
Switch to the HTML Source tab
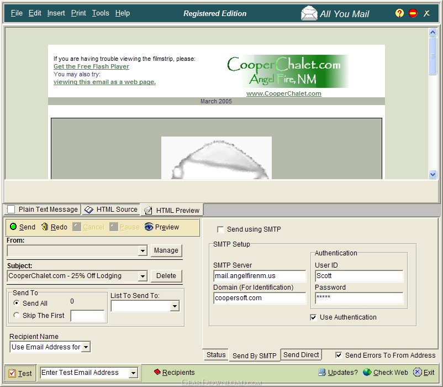click(110, 210)
